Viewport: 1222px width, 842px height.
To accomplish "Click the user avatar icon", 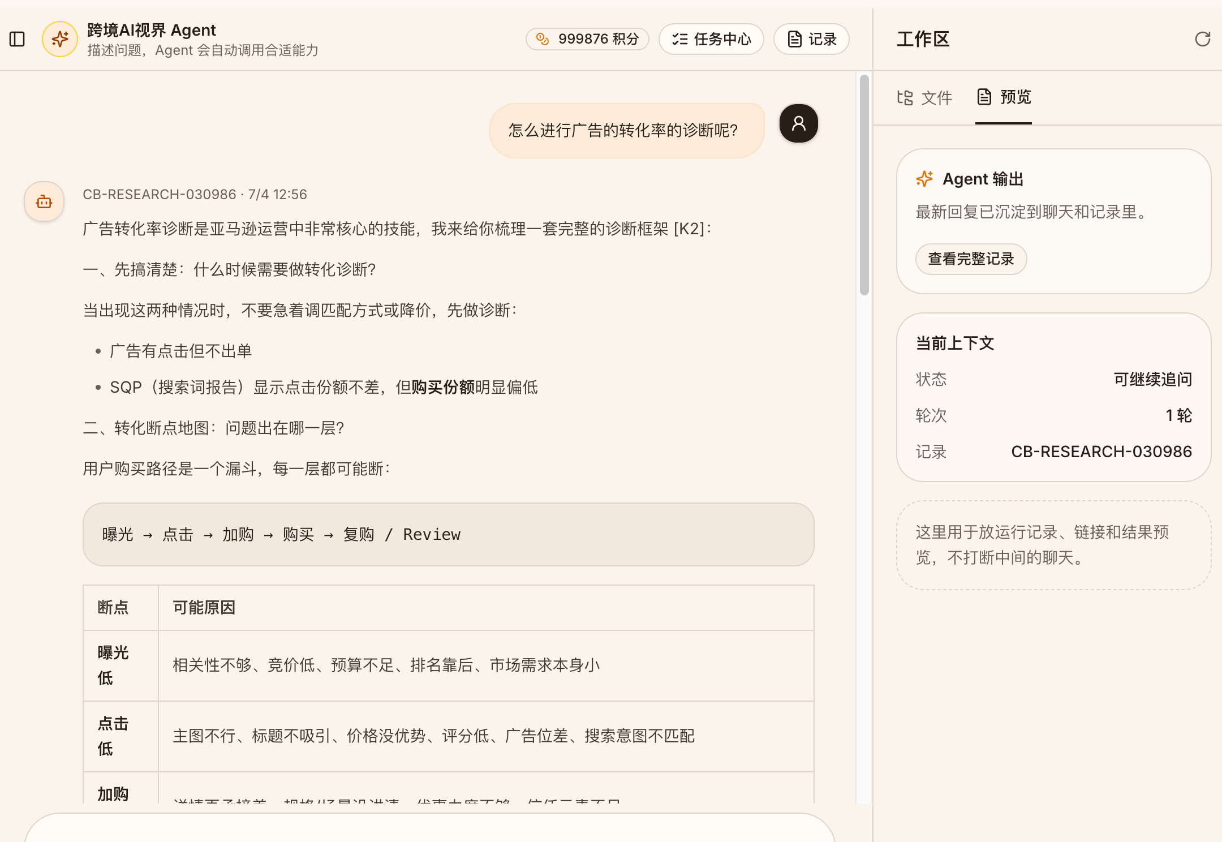I will tap(798, 123).
